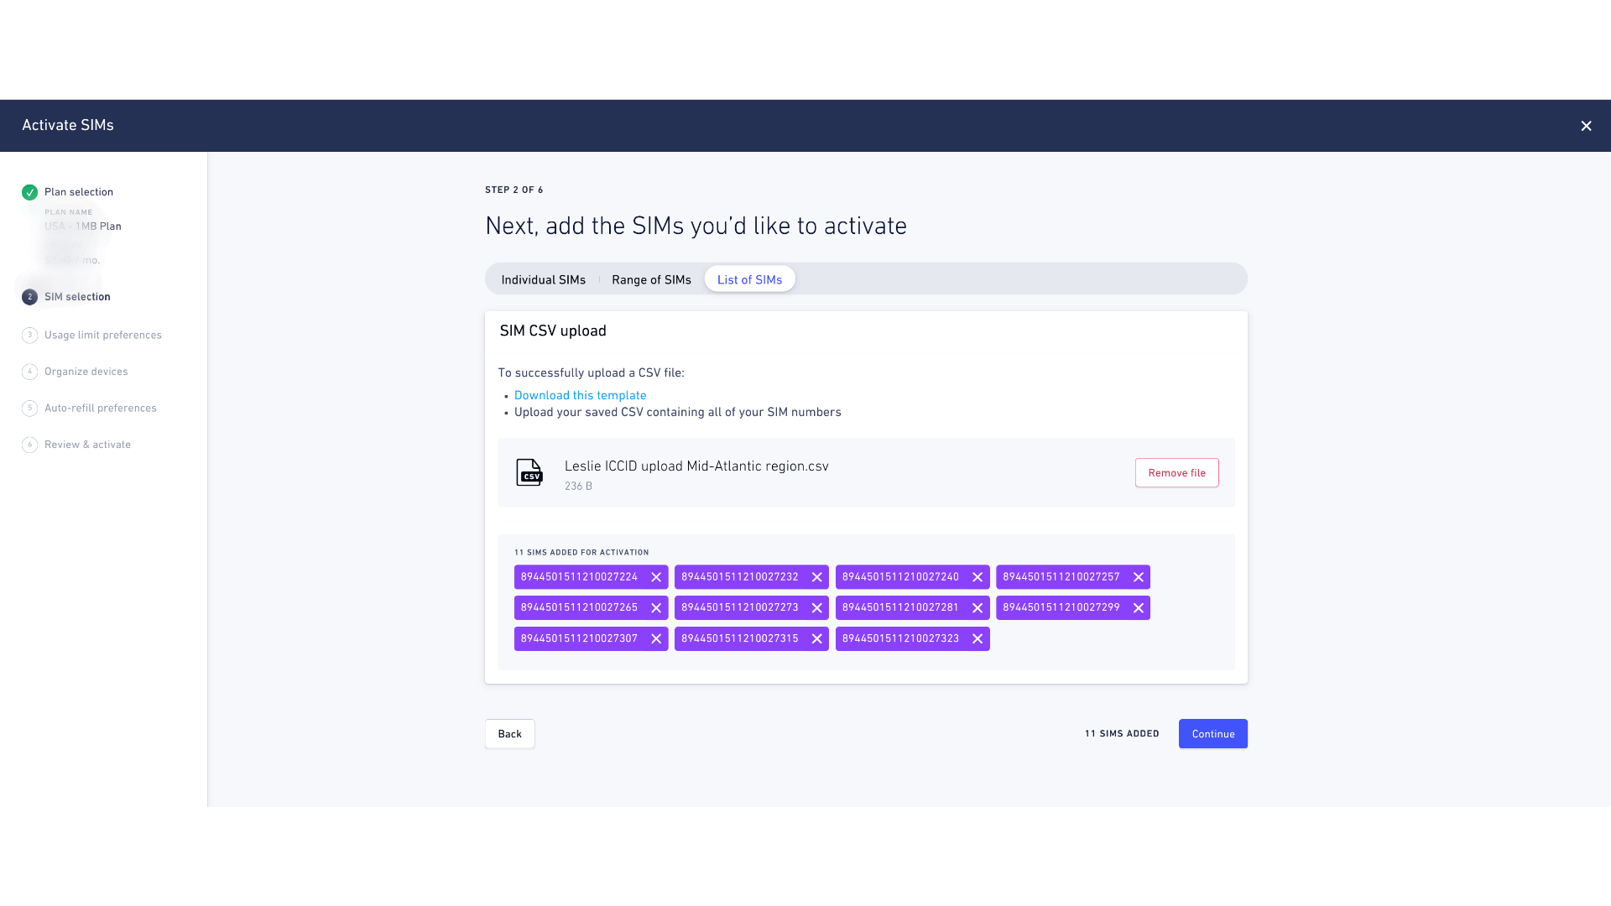The height and width of the screenshot is (906, 1611).
Task: Click the Back button
Action: pos(509,734)
